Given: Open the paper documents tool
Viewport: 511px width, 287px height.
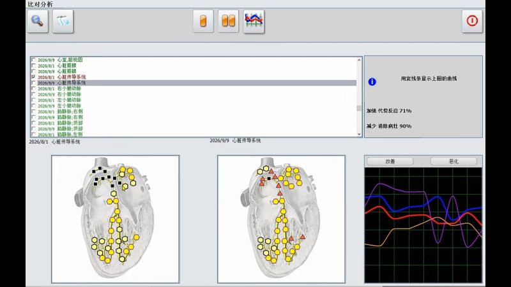Looking at the screenshot, I should pyautogui.click(x=63, y=21).
